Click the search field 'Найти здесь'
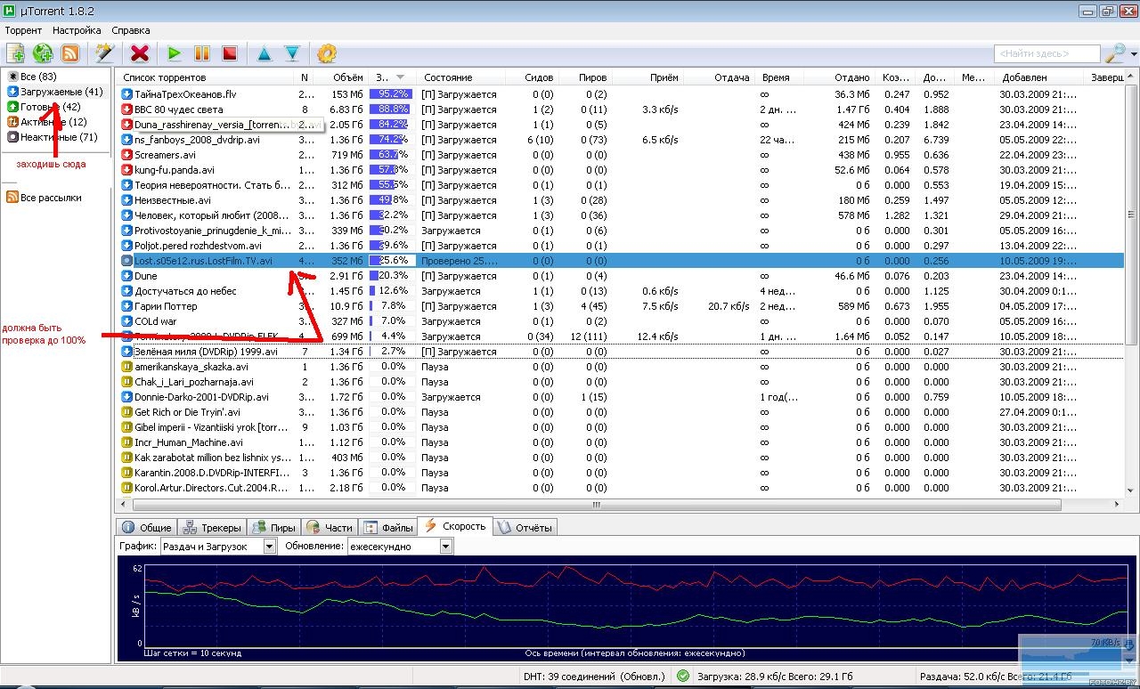1140x689 pixels. tap(1046, 54)
